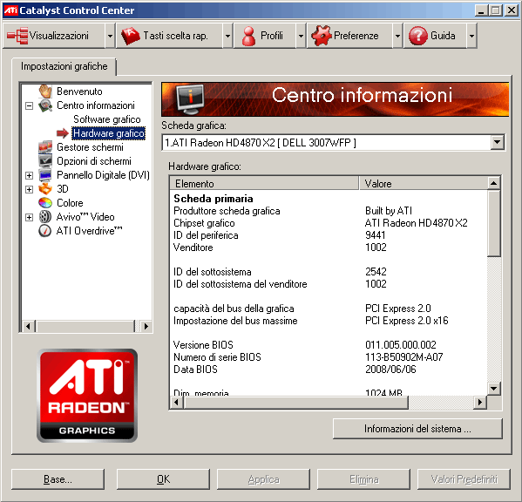Click the hardware list horizontal scrollbar thumb
522x502 pixels.
[295, 403]
